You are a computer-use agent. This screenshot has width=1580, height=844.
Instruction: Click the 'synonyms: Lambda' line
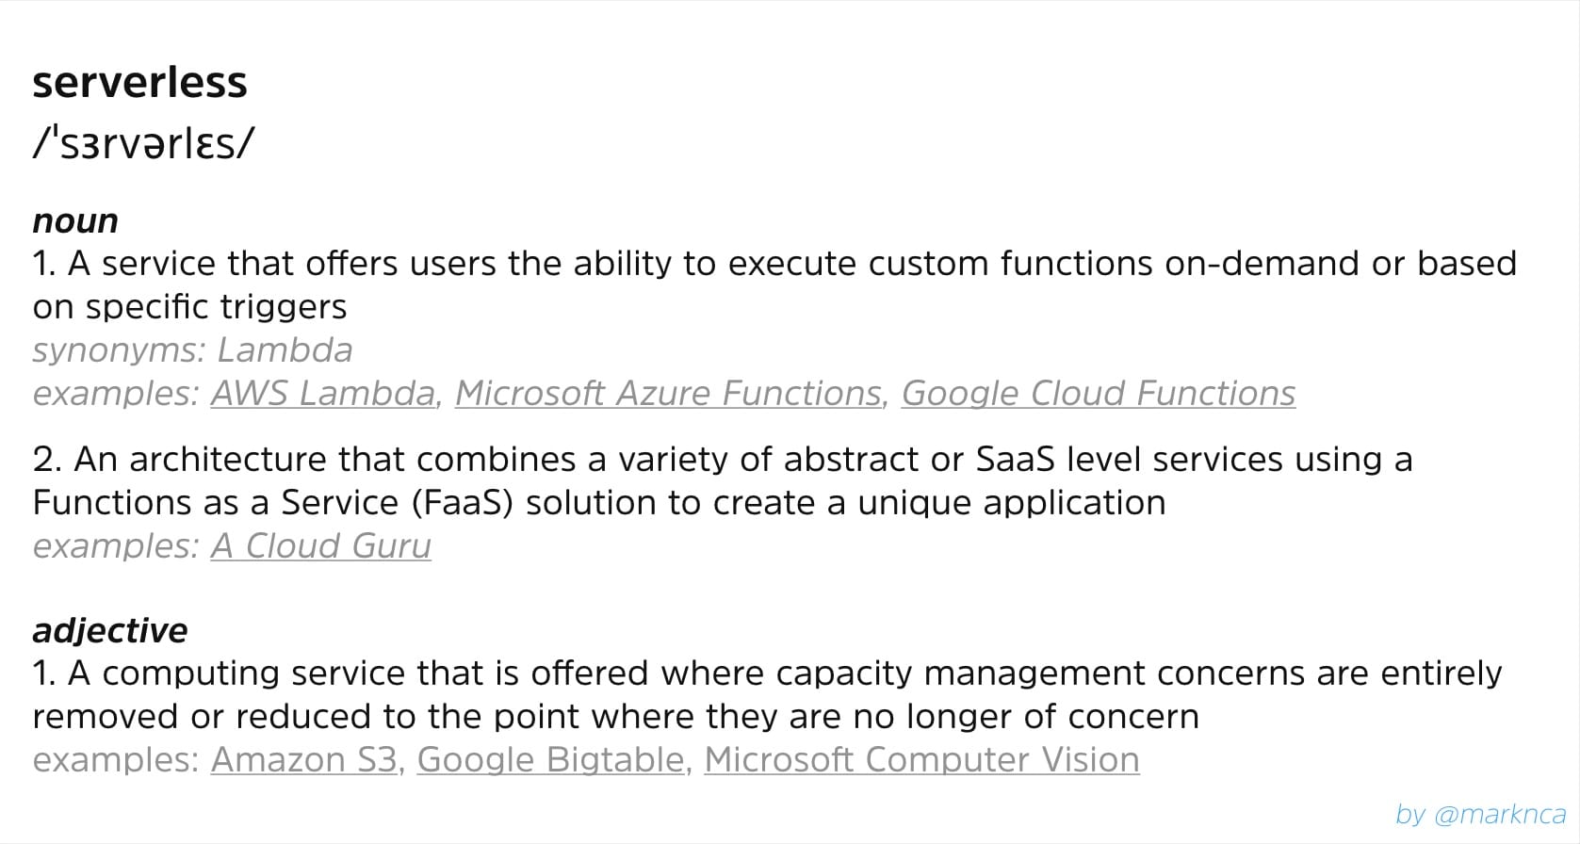[192, 350]
